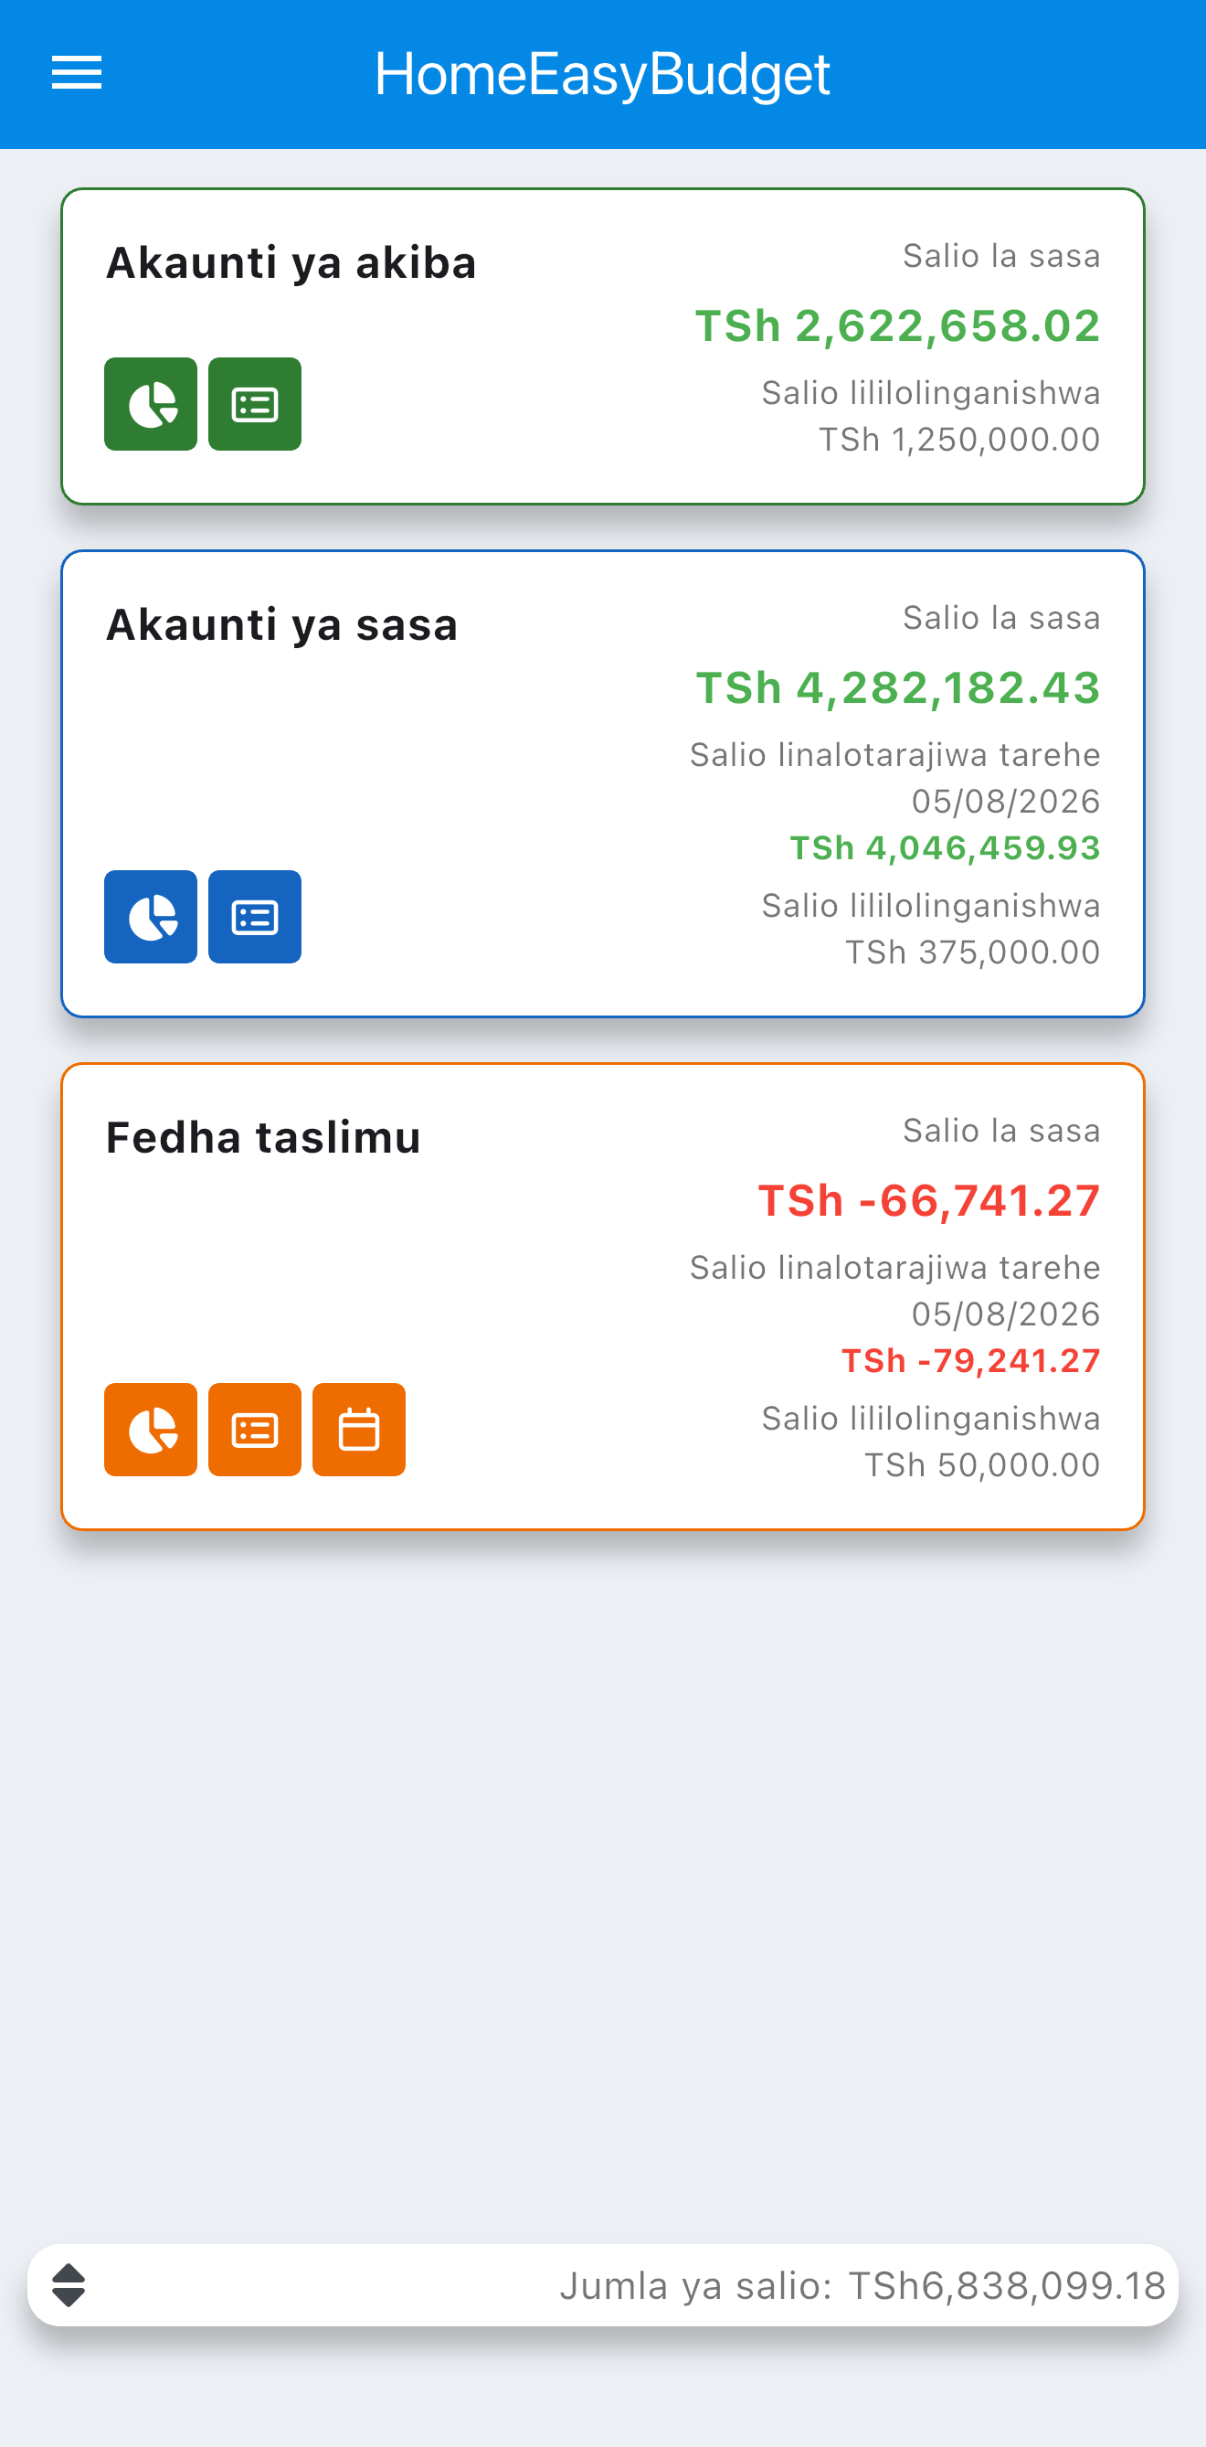
Task: View orange transactions list for Fedha taslimu
Action: (255, 1430)
